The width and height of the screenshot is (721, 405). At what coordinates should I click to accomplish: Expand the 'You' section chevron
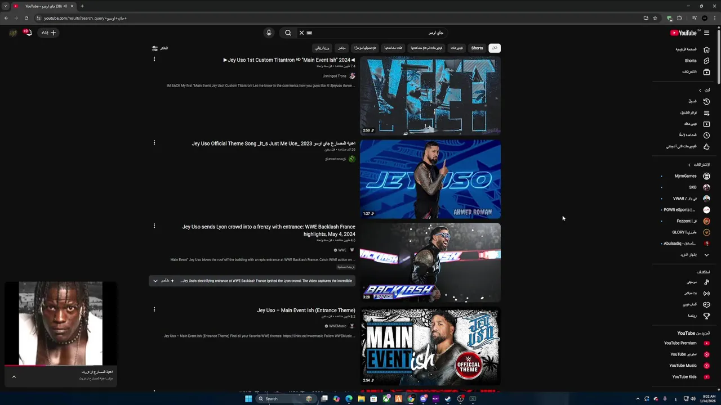click(700, 90)
